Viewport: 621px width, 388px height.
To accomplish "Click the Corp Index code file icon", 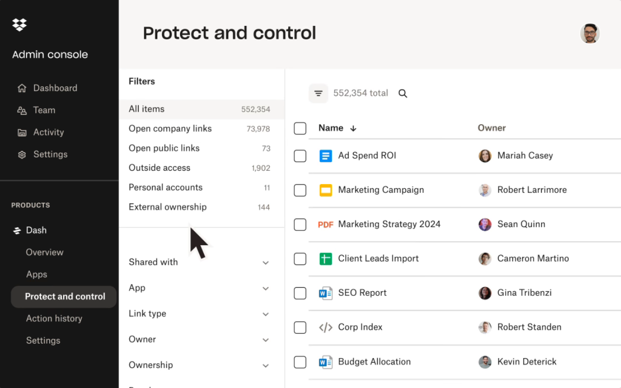I will pos(326,327).
